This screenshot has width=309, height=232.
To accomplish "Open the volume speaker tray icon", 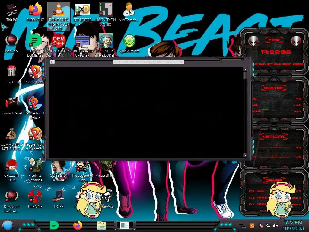I will (276, 225).
